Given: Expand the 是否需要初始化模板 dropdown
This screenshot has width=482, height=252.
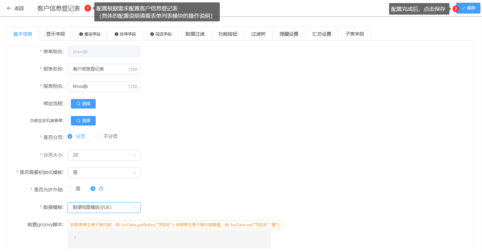Looking at the screenshot, I should [x=104, y=173].
